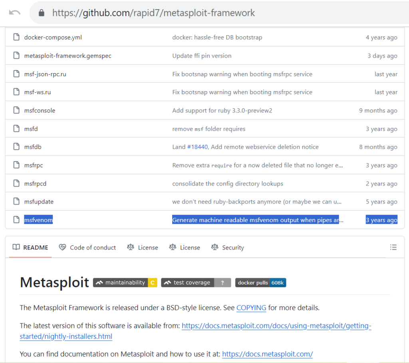The width and height of the screenshot is (409, 363).
Task: Open the msfrpcd file
Action: click(x=35, y=183)
